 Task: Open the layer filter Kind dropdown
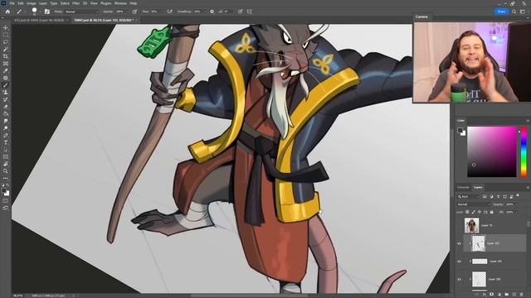click(468, 196)
